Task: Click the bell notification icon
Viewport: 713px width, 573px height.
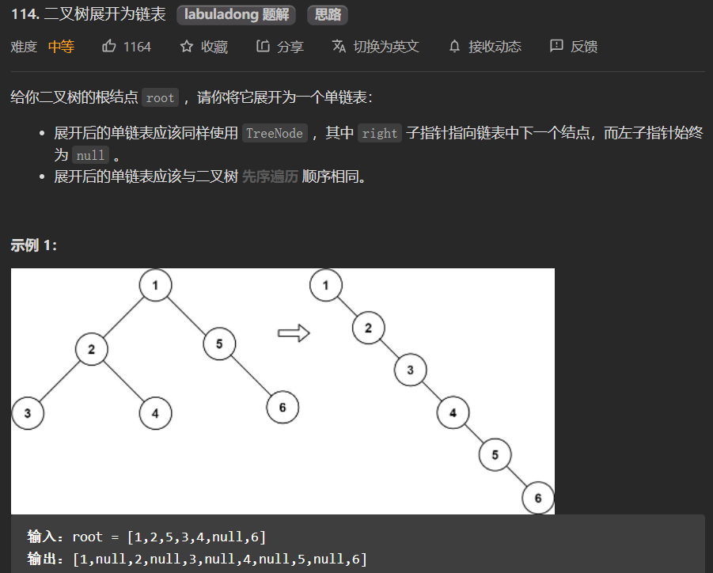Action: (x=454, y=46)
